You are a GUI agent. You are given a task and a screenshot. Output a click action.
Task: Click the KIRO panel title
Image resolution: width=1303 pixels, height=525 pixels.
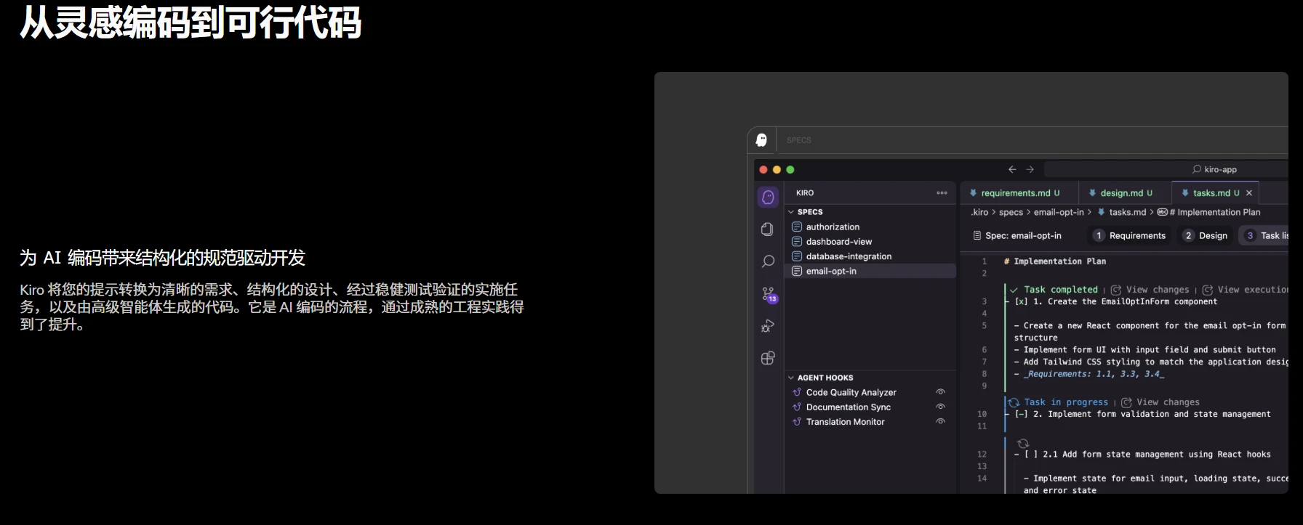805,193
